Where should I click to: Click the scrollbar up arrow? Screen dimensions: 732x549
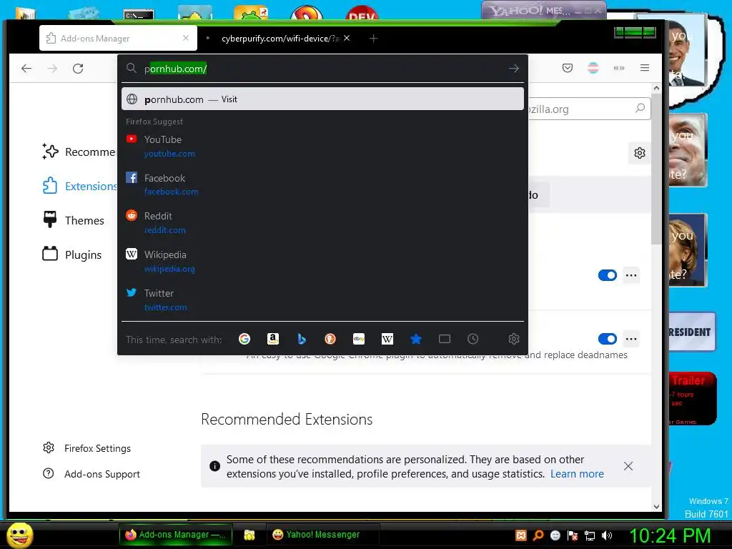coord(656,88)
